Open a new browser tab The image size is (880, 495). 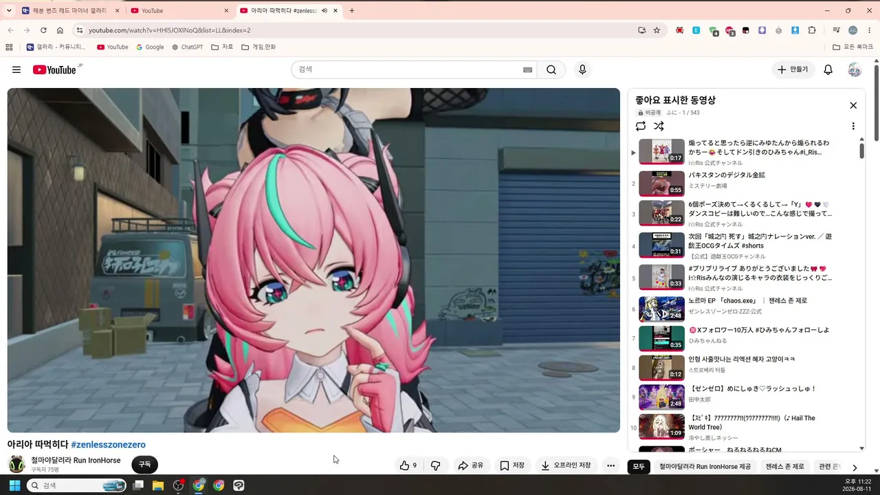click(x=352, y=10)
